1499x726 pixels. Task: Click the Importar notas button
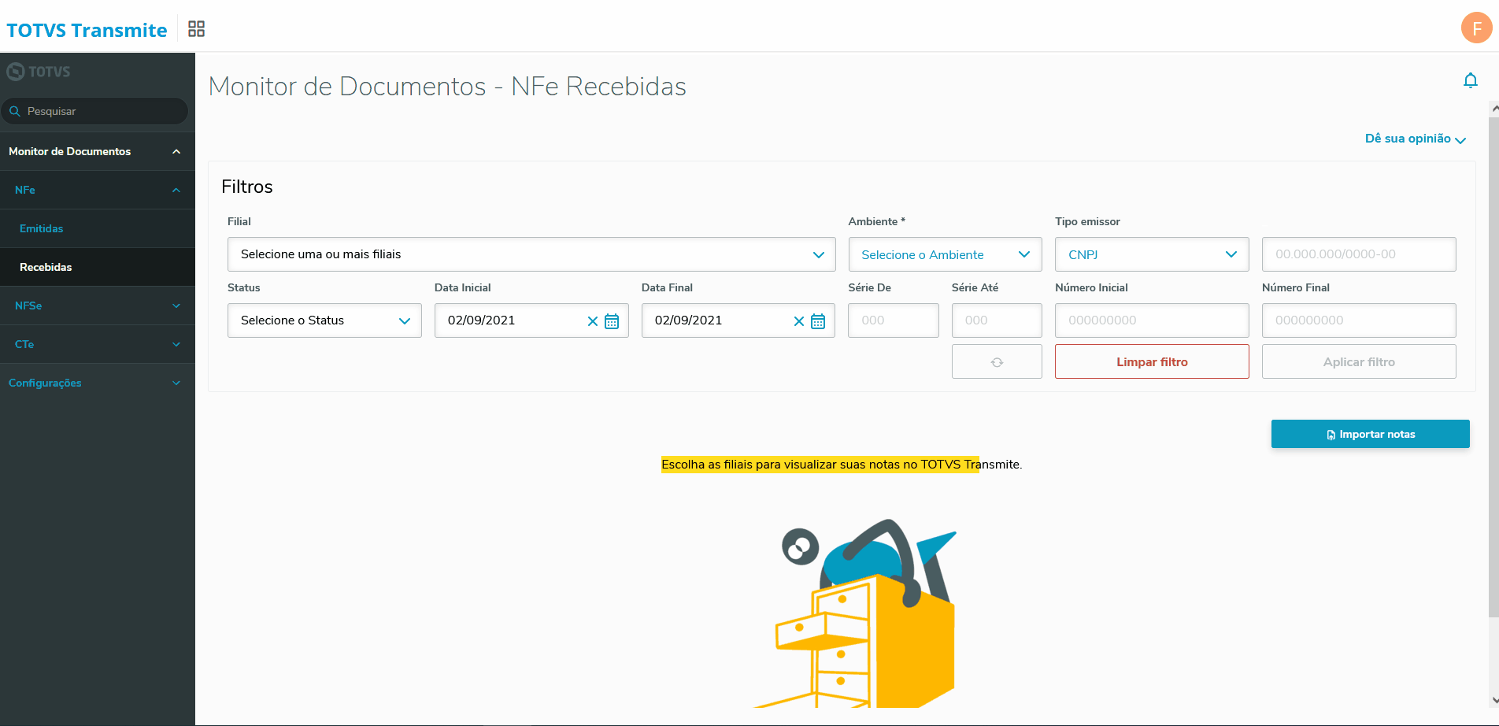[x=1370, y=434]
